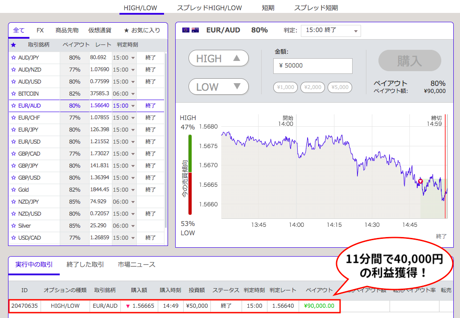Click the 金額 amount input field
Image resolution: width=460 pixels, height=318 pixels.
click(x=312, y=66)
